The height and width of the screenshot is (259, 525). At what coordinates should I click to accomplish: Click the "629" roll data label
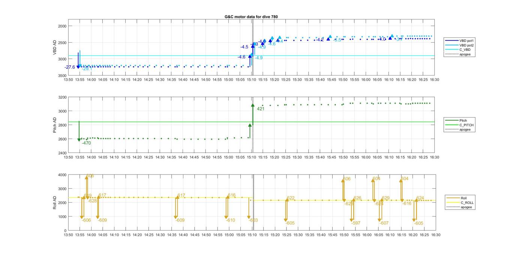(x=386, y=198)
